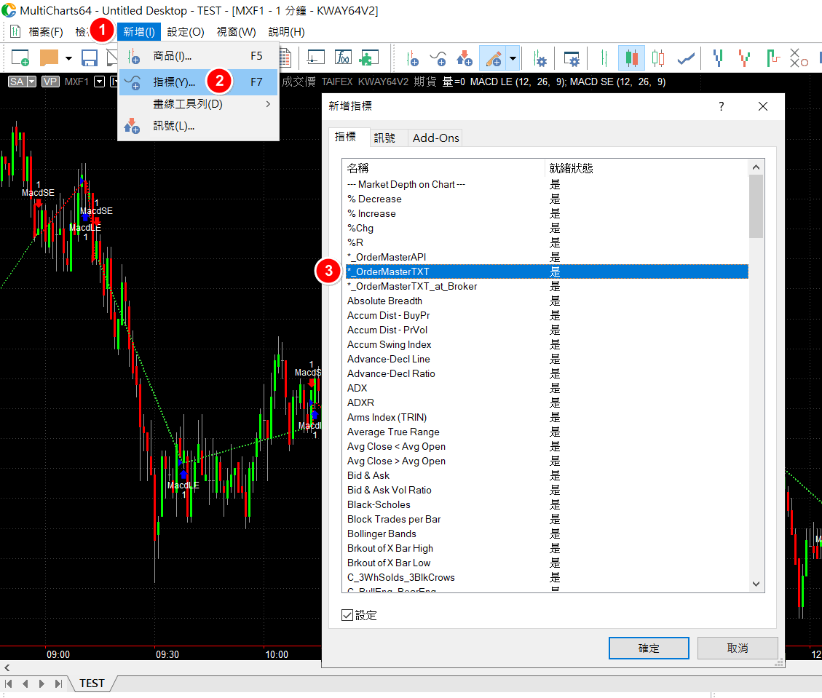Click the format window settings icon
822x698 pixels.
572,58
